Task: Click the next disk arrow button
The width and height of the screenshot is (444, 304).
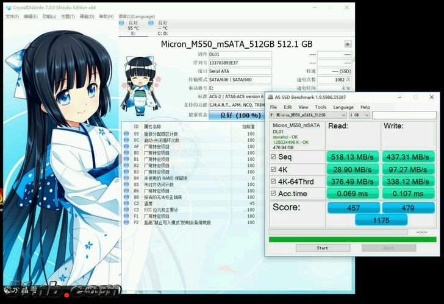Action: click(x=348, y=44)
